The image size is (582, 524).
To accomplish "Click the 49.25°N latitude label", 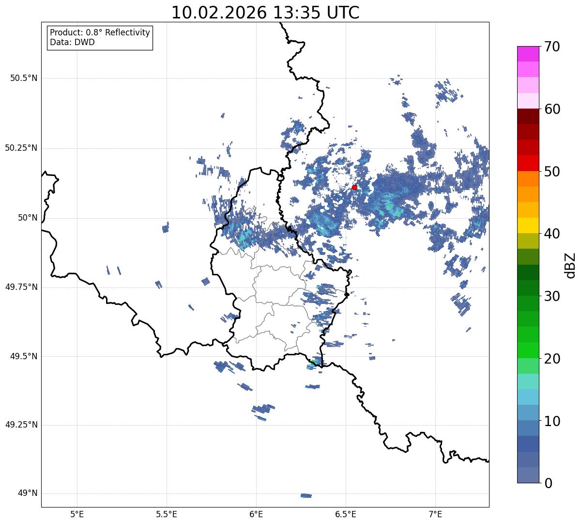I will (21, 425).
